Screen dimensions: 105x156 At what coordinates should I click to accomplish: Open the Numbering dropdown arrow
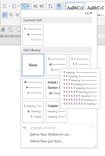19,6
